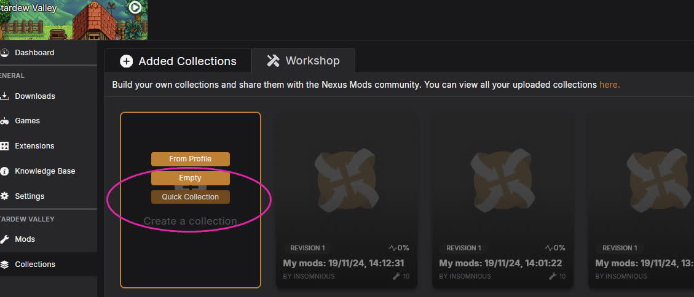
Task: Create collection From Profile
Action: coord(191,159)
